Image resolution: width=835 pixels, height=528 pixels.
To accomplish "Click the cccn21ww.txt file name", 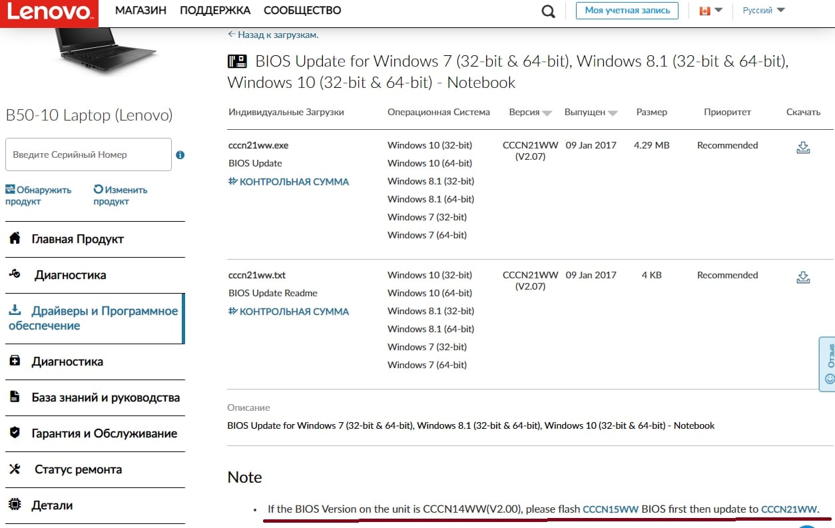I will click(257, 275).
